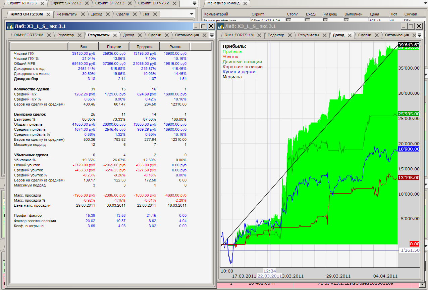Close Оптимизация tab in left lab window
The height and width of the screenshot is (290, 428).
point(205,35)
